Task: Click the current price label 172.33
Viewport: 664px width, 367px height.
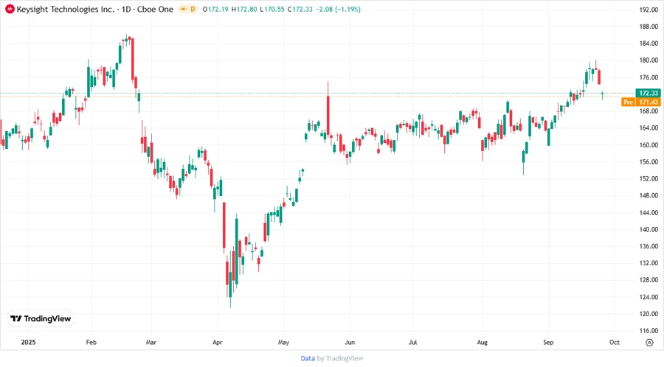Action: pyautogui.click(x=648, y=93)
